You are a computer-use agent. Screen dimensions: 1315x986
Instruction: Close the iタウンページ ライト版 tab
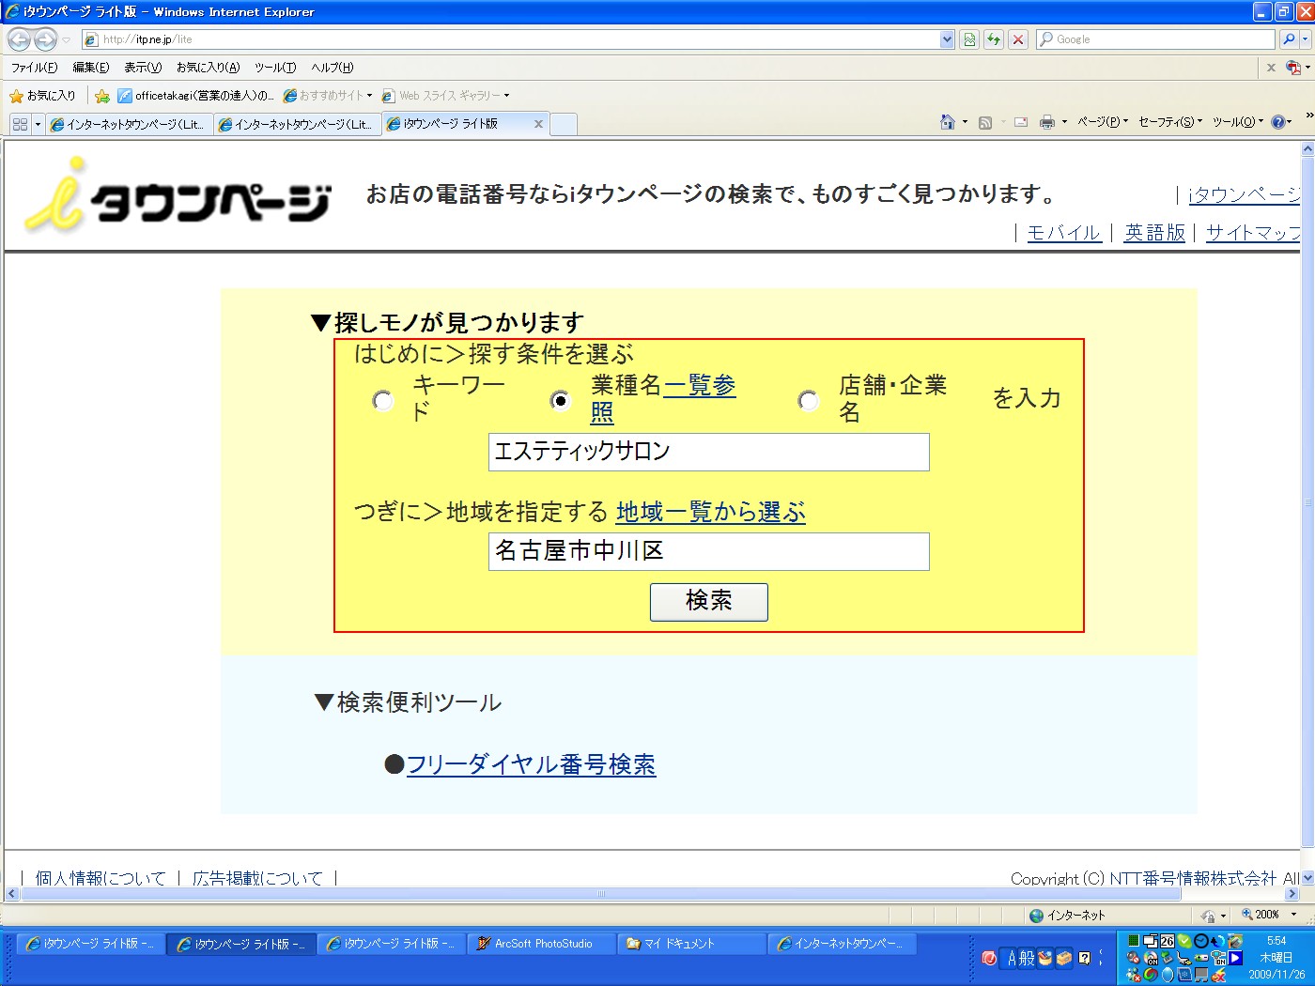coord(538,124)
